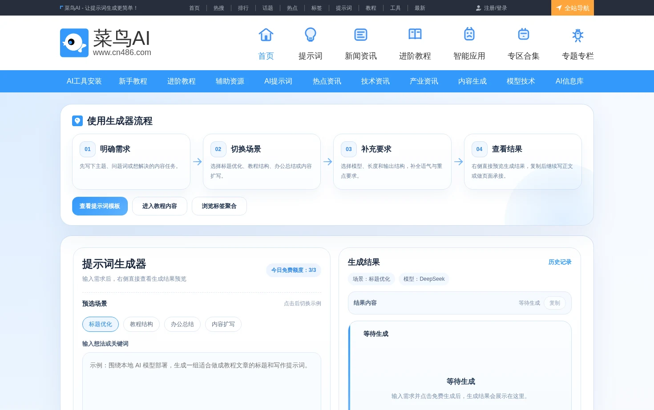Open the 智能应用 robot icon
Viewport: 654px width, 410px height.
(469, 34)
